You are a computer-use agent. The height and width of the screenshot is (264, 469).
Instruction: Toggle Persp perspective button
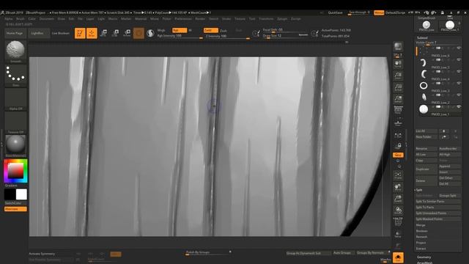[398, 110]
